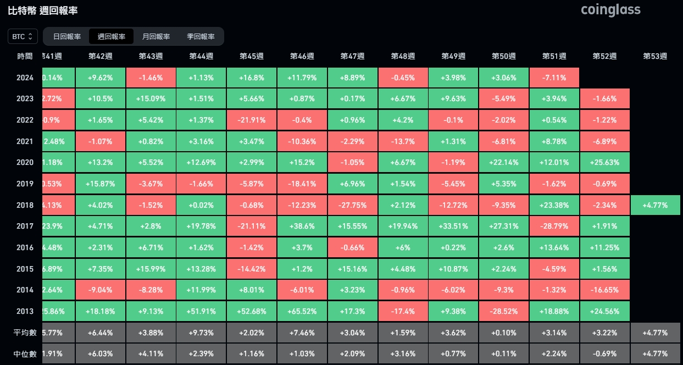Switch to 月回報率 tab
683x365 pixels.
pyautogui.click(x=156, y=37)
